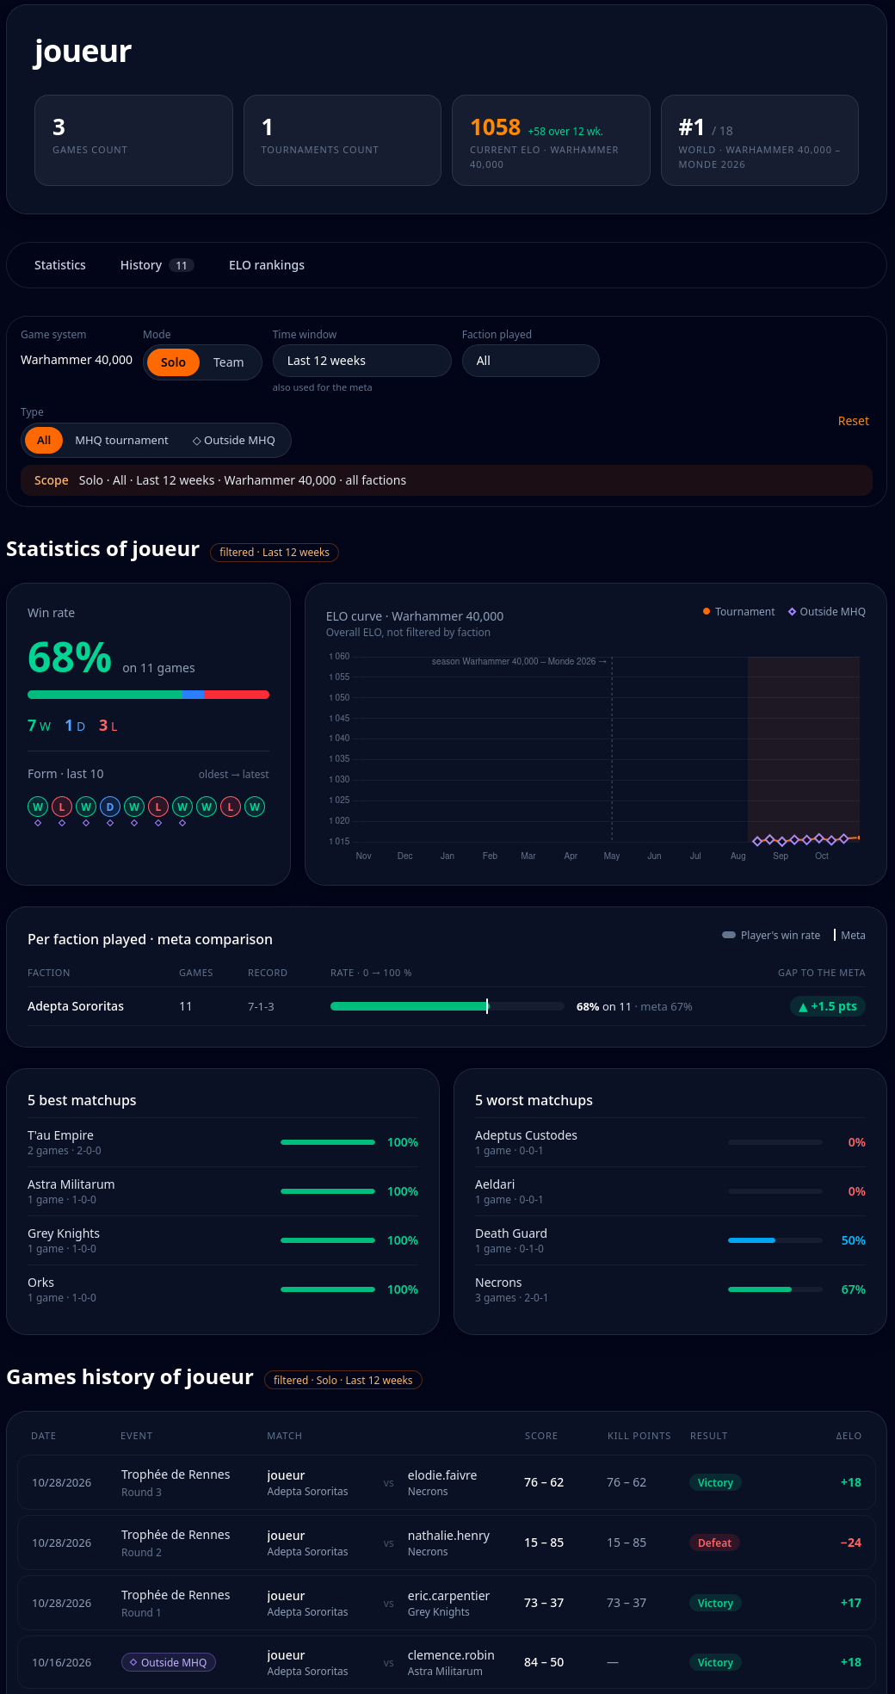Select Solo mode
The height and width of the screenshot is (1694, 895).
click(x=173, y=362)
